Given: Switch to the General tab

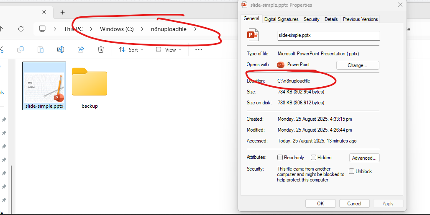Looking at the screenshot, I should 251,18.
